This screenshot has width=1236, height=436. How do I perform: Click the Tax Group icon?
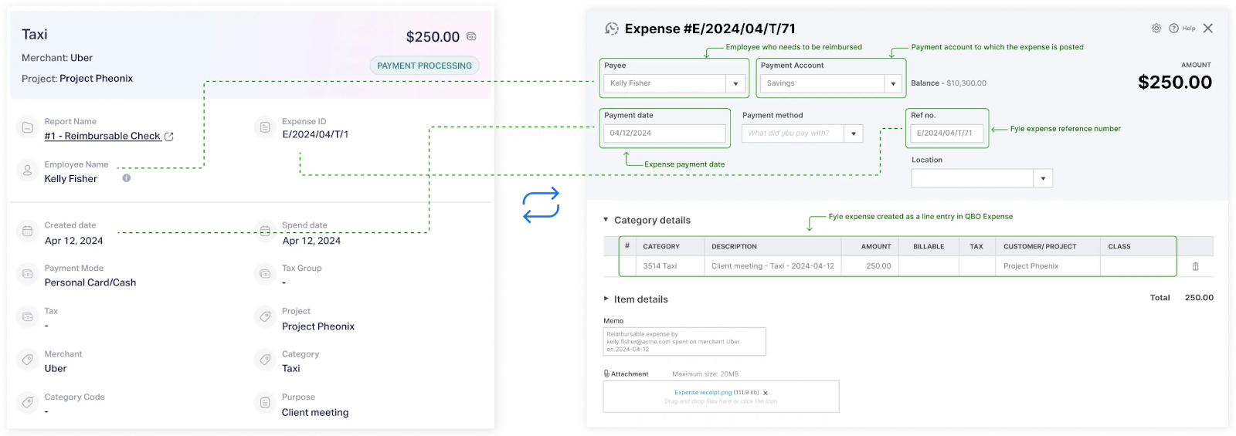[x=265, y=274]
